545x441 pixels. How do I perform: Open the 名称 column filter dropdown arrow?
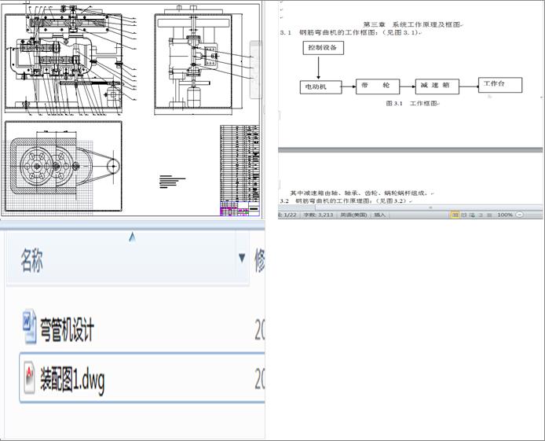click(x=242, y=258)
